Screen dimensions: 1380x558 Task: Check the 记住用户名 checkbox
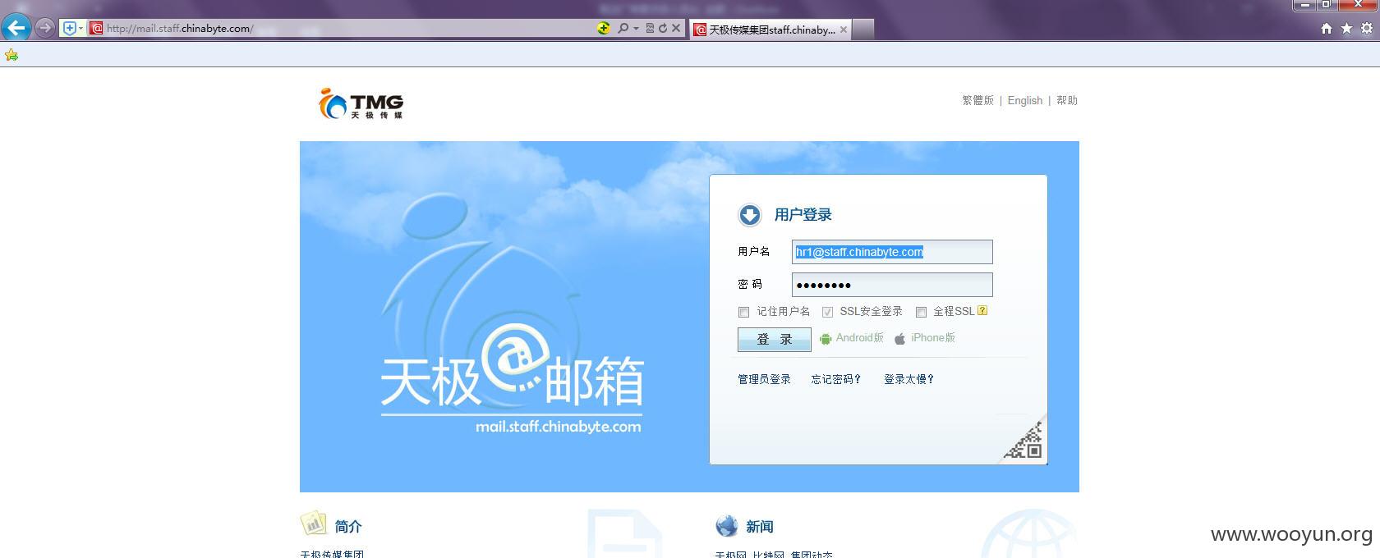pyautogui.click(x=743, y=312)
